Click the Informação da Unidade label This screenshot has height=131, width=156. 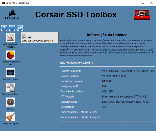(x=10, y=46)
